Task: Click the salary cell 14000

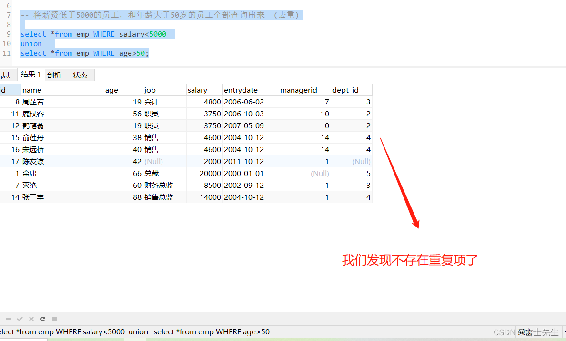Action: pyautogui.click(x=204, y=197)
